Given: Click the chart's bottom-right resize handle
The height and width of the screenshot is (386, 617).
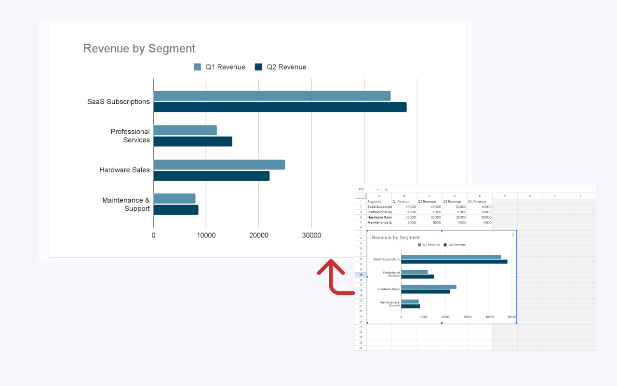Looking at the screenshot, I should point(517,323).
